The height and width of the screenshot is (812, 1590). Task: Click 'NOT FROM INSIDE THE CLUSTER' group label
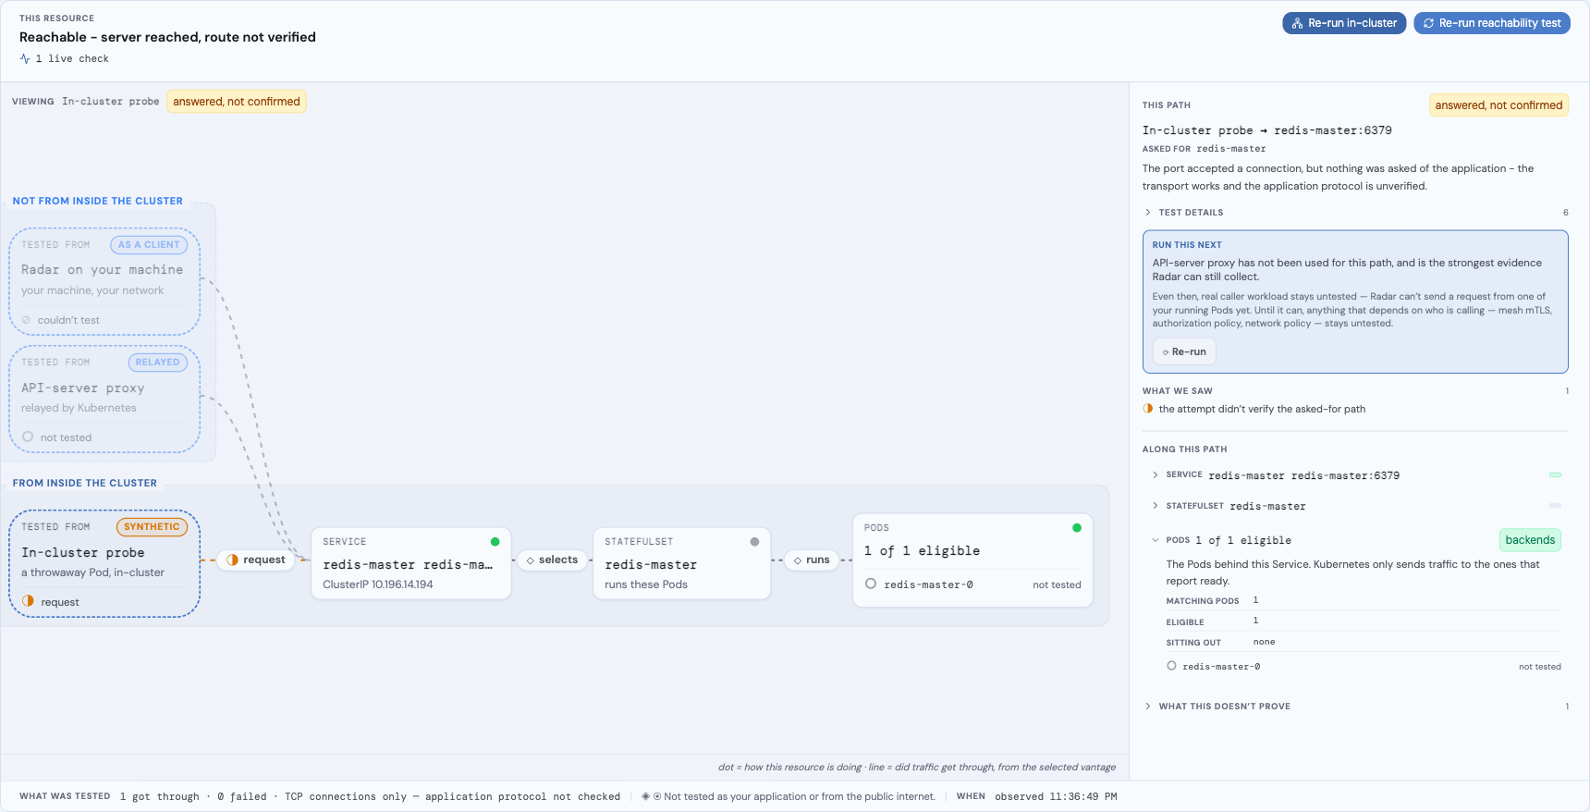pyautogui.click(x=98, y=201)
